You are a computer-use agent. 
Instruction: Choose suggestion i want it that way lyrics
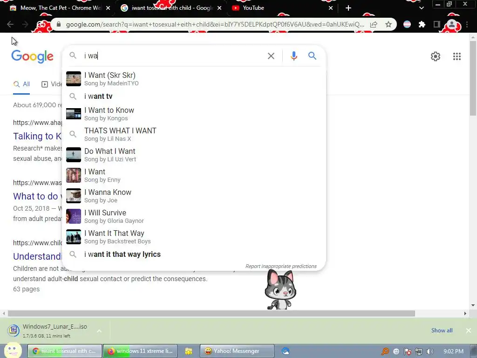(194, 254)
